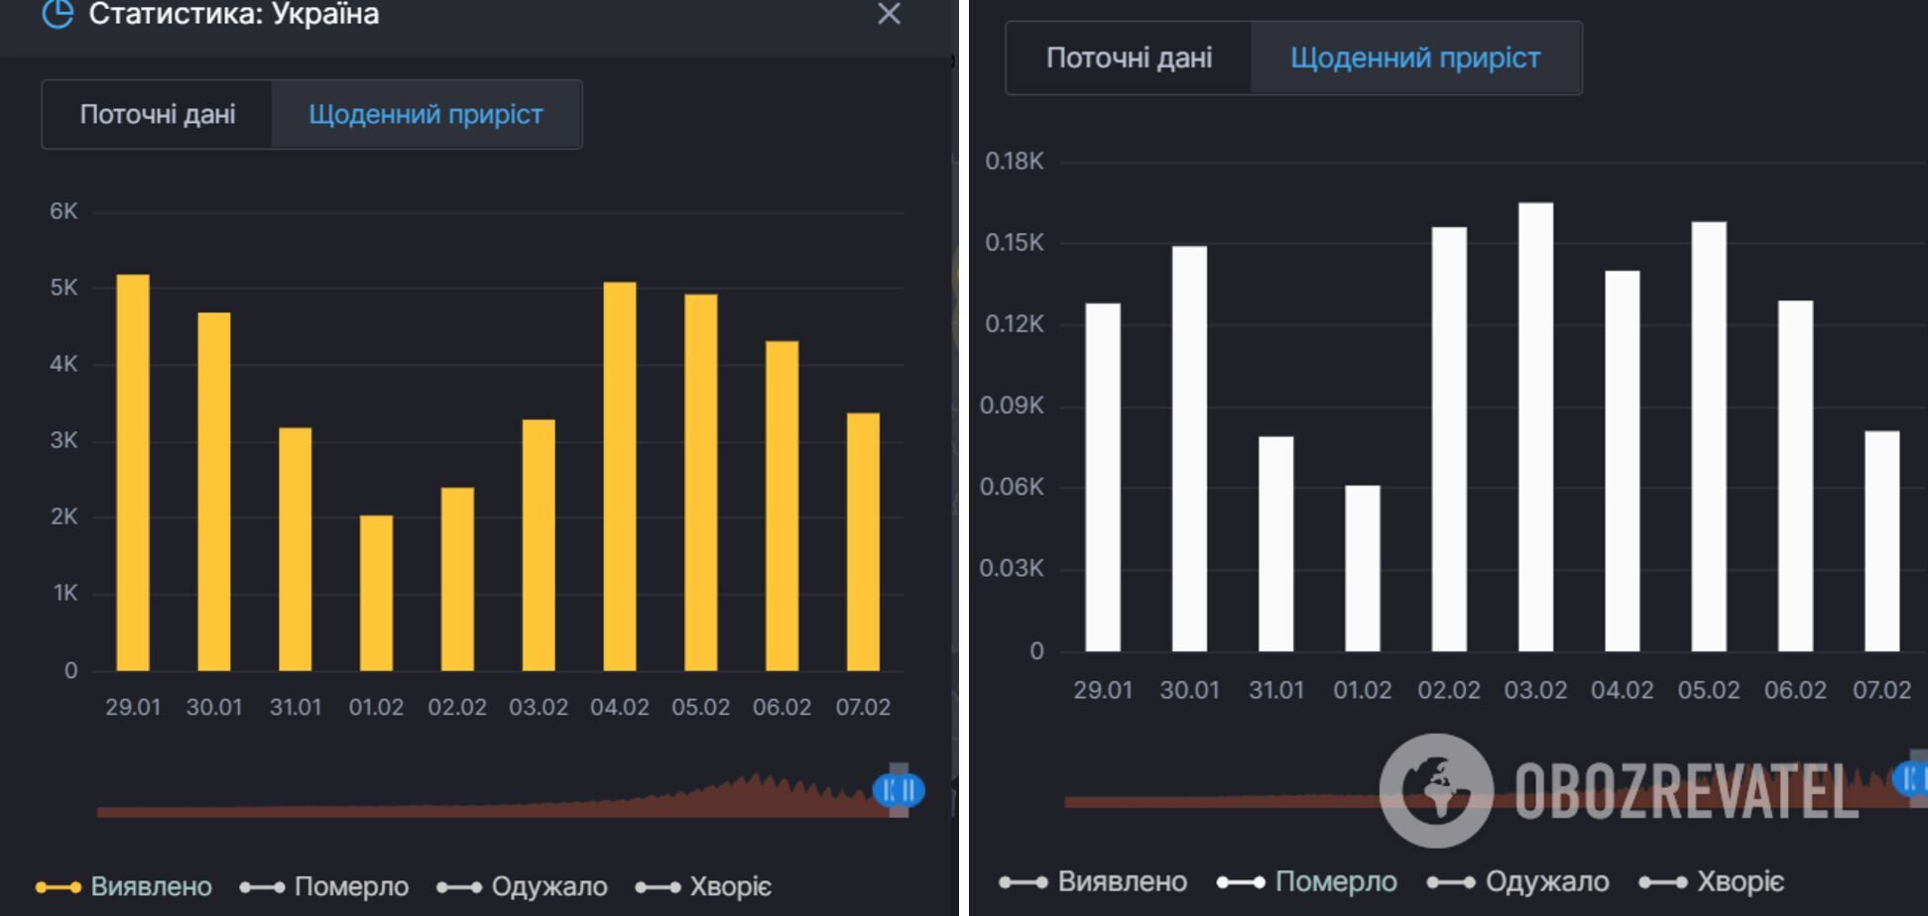Switch to Поточні дані tab in left chart
This screenshot has height=916, width=1928.
(158, 115)
